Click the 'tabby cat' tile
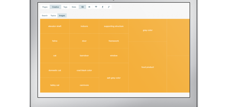 (x=55, y=85)
